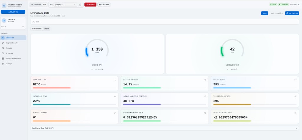Viewport: 302px width, 140px height.
Task: Switch the connection mode to WiFi
Action: point(45,5)
